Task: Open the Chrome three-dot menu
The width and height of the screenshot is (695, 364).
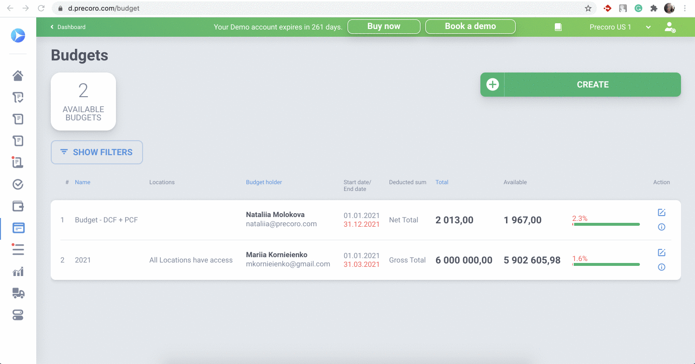Action: tap(685, 8)
